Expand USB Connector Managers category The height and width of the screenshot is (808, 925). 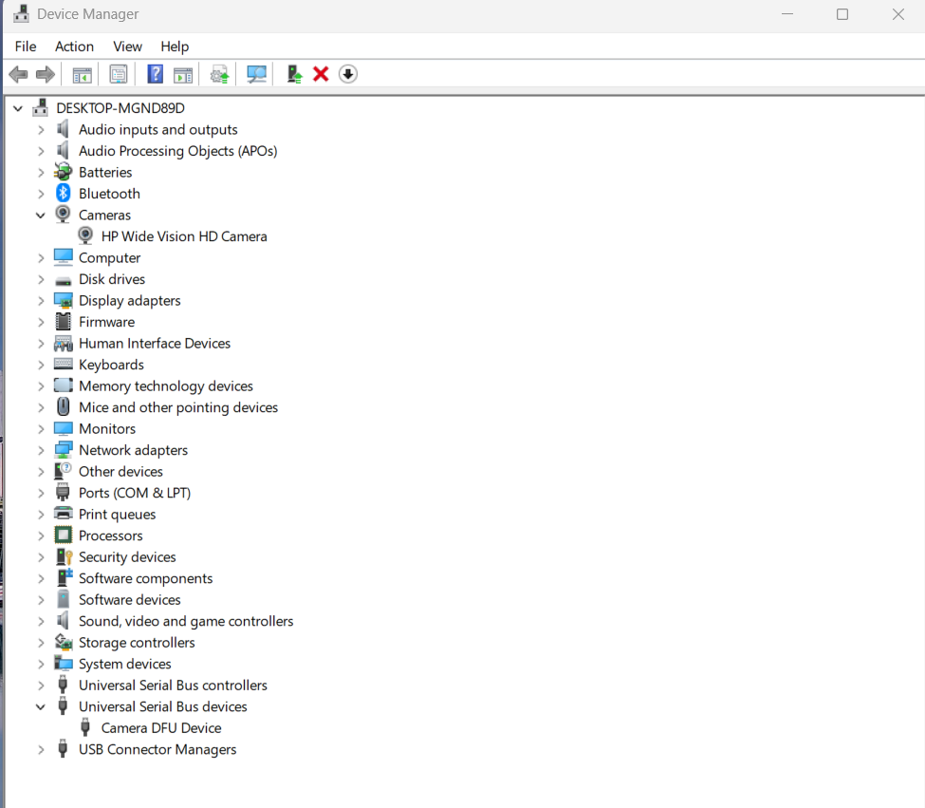coord(41,750)
